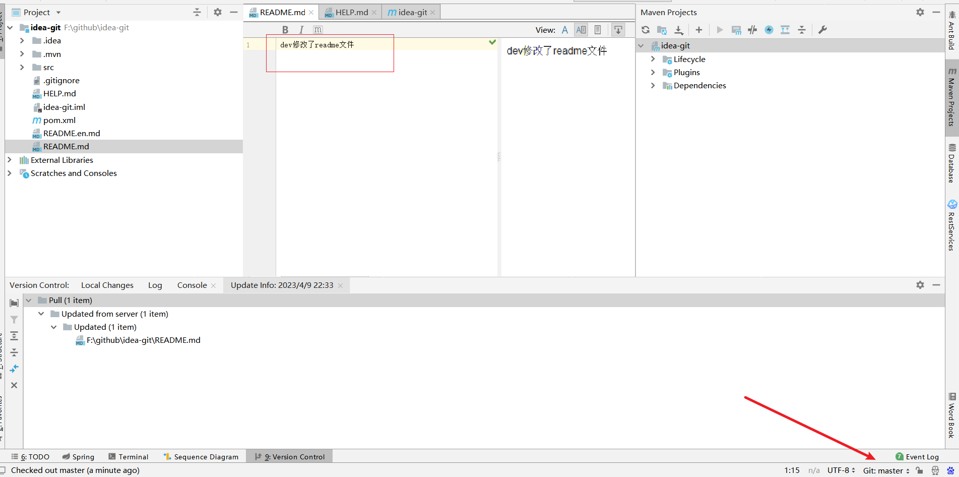
Task: Open the Spring tool window
Action: (x=78, y=457)
